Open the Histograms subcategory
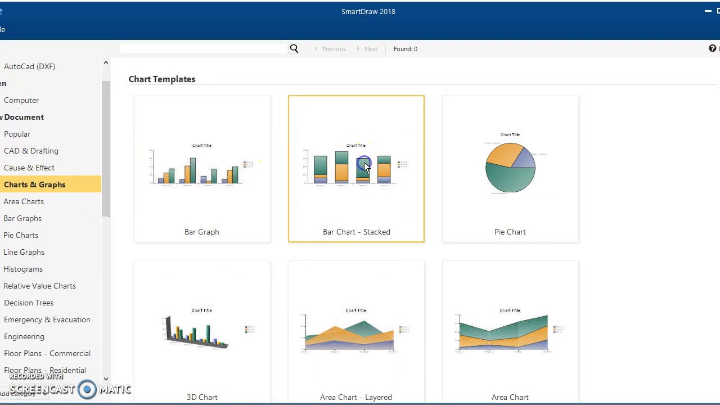The image size is (720, 405). click(x=23, y=269)
